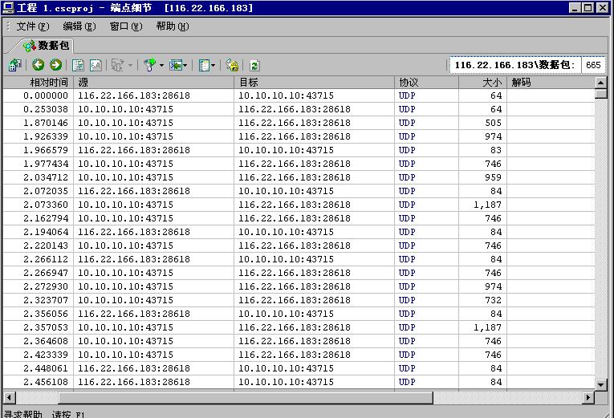The image size is (614, 418).
Task: Click the first toolbar icon with up arrow
Action: pos(14,65)
